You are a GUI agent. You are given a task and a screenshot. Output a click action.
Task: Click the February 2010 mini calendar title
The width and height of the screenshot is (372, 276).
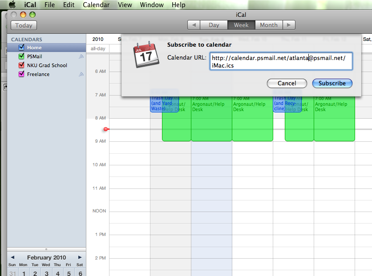[46, 257]
